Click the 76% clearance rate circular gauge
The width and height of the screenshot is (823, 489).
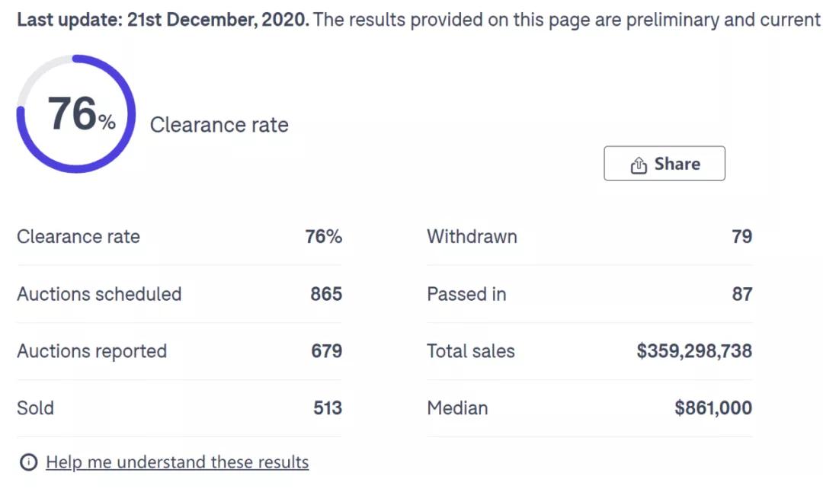tap(76, 113)
